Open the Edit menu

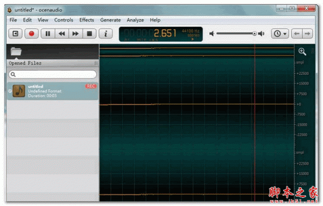(27, 20)
